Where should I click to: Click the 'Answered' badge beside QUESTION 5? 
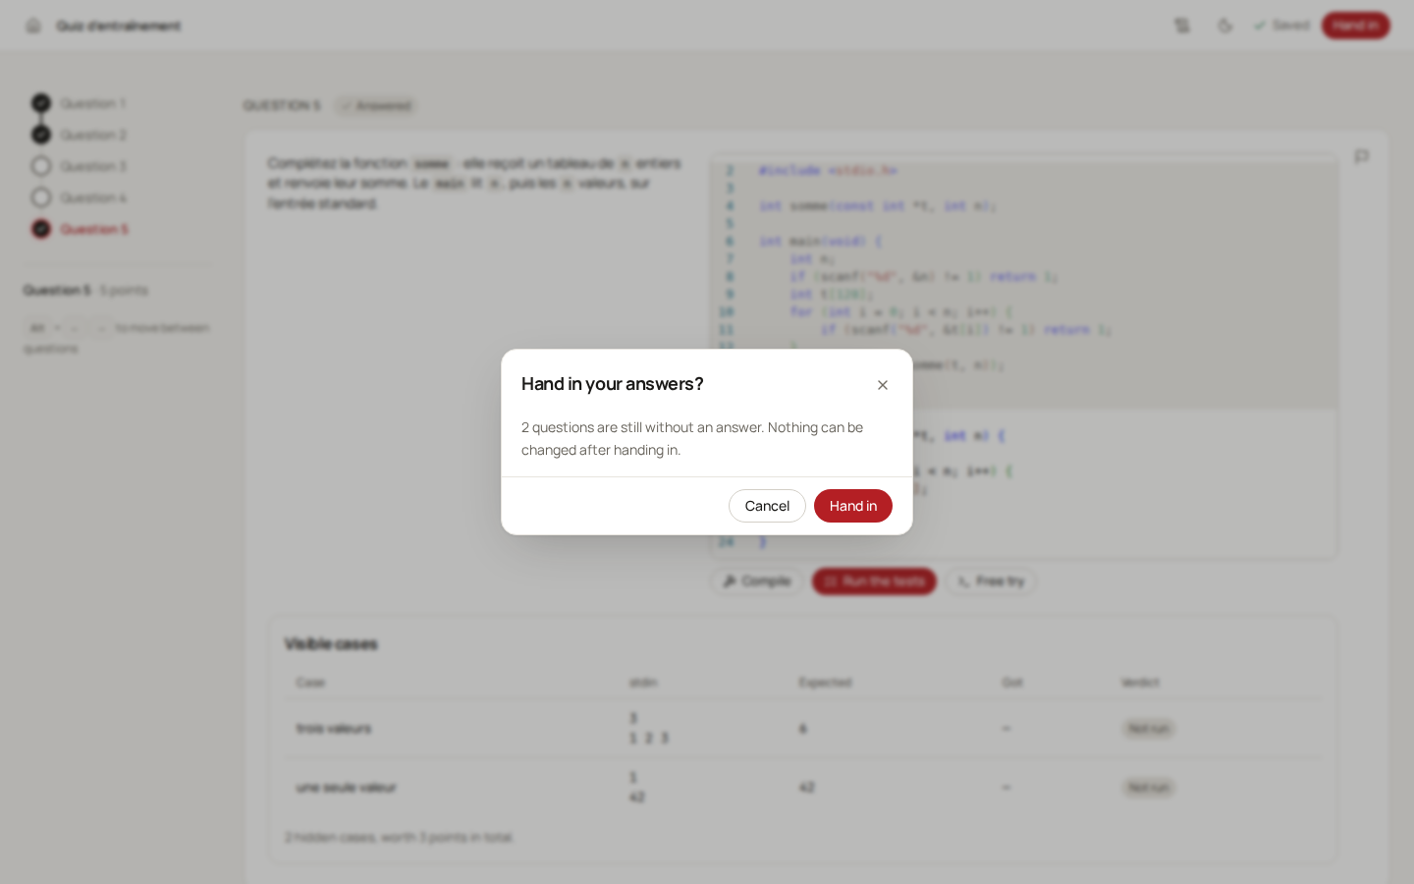[x=375, y=106]
